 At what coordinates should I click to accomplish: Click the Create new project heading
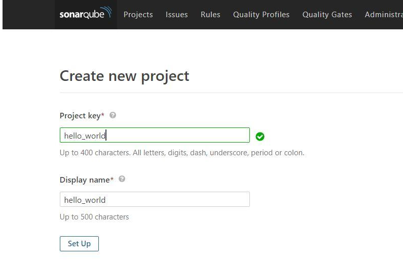click(x=124, y=76)
